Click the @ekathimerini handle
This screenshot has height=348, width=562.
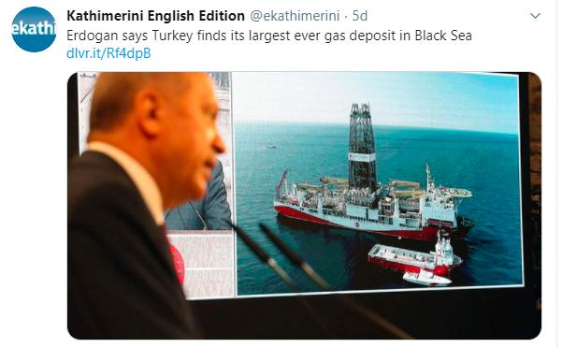click(x=295, y=16)
